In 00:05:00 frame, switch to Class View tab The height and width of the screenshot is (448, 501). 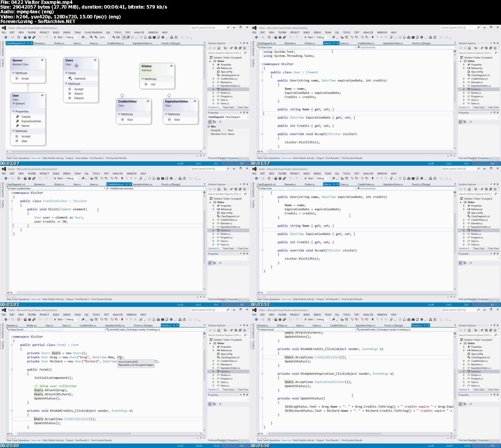point(243,390)
